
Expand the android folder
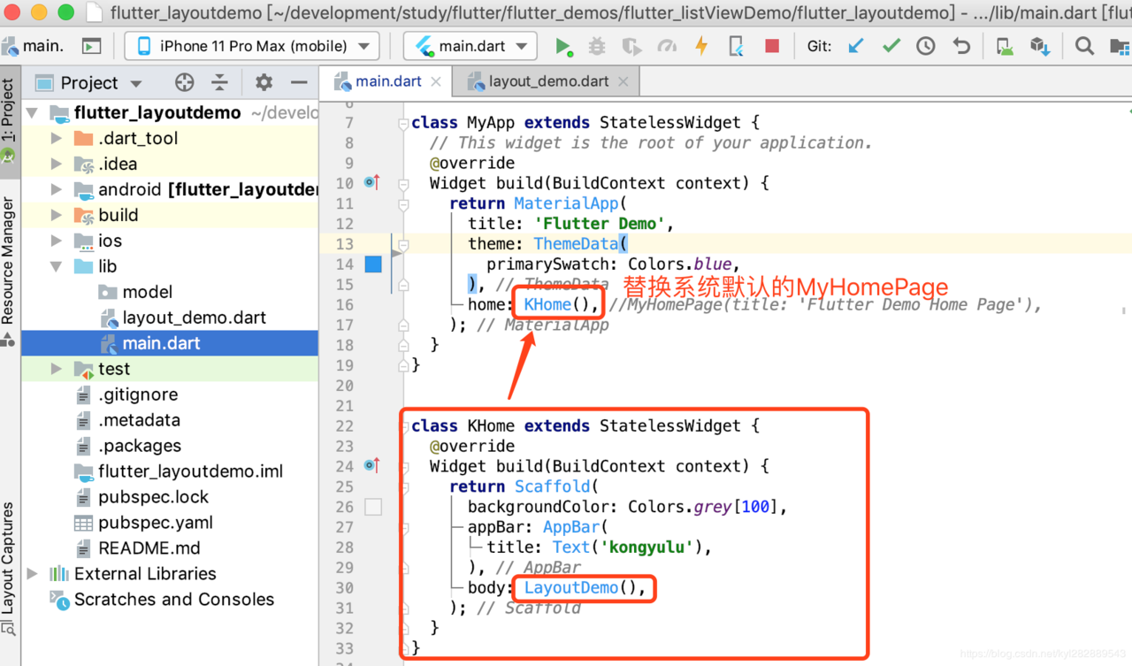pyautogui.click(x=57, y=189)
